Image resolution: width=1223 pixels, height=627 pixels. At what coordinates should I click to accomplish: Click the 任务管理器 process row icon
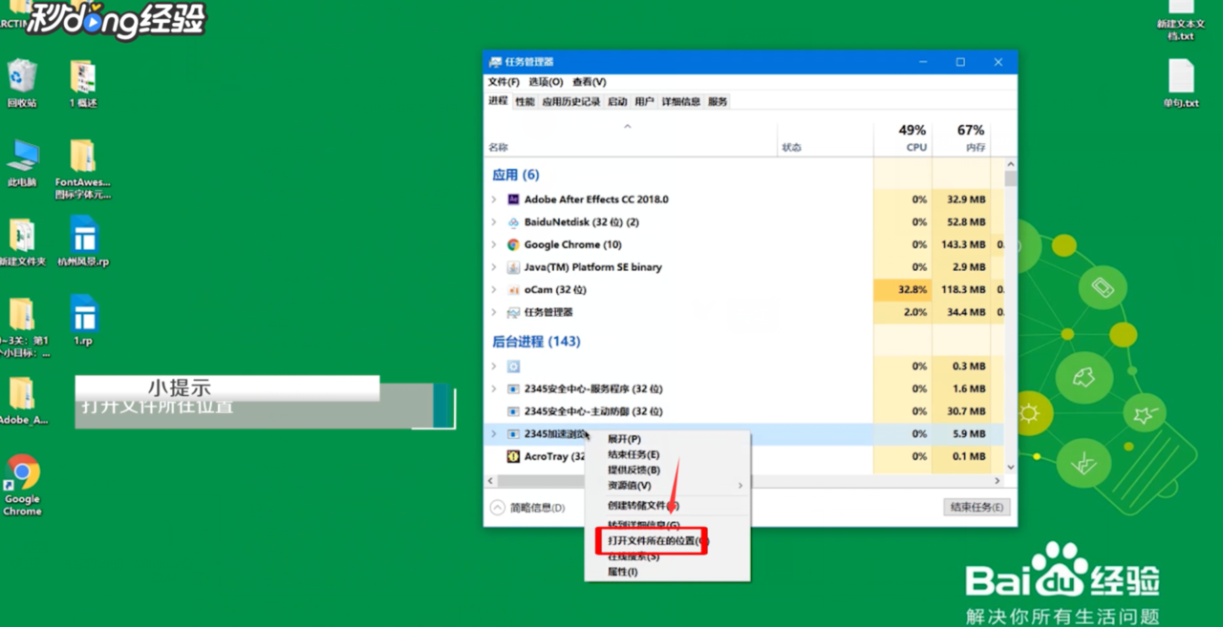coord(513,312)
